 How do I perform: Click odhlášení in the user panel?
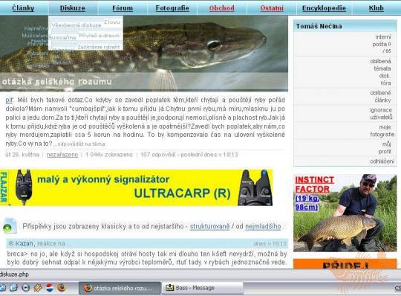click(382, 161)
